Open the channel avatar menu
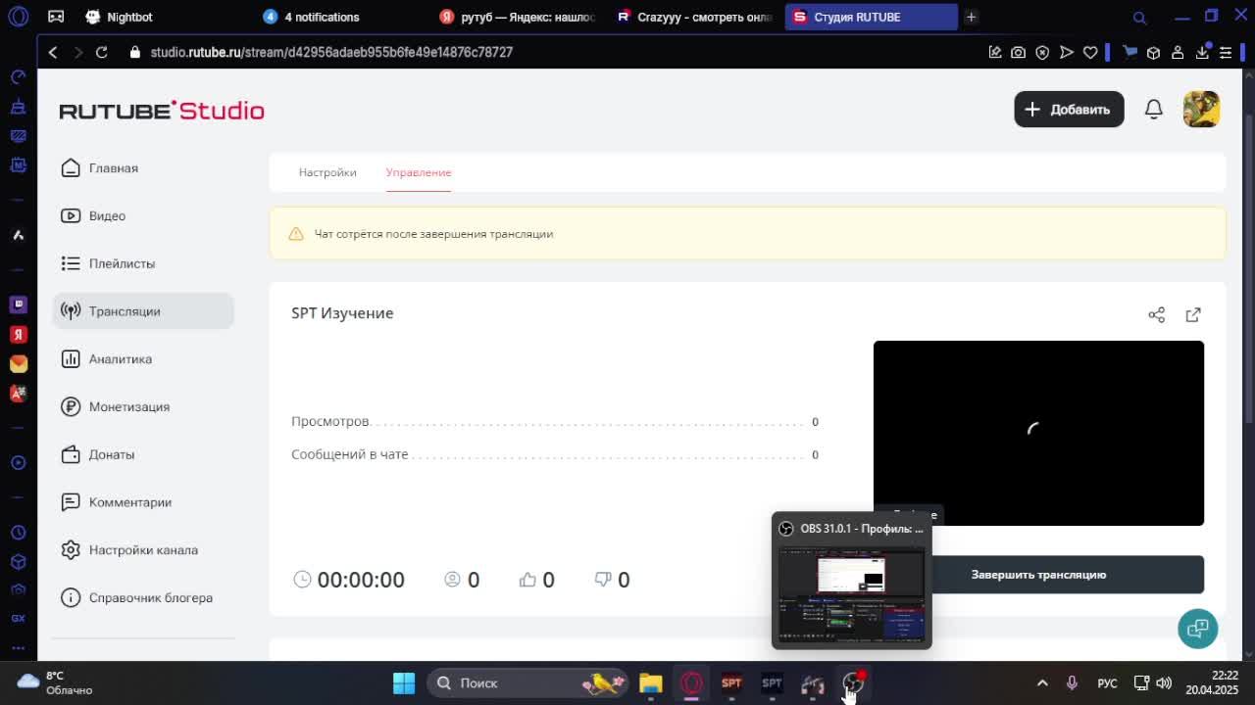The width and height of the screenshot is (1255, 705). [x=1201, y=110]
